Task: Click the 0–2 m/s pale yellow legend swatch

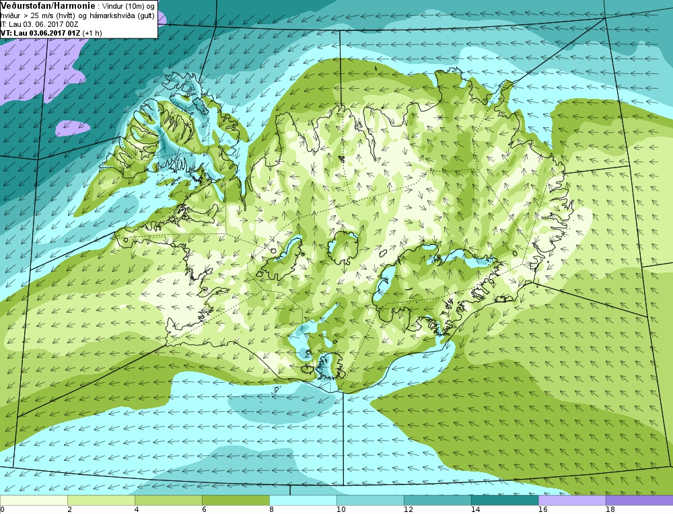Action: coord(34,501)
